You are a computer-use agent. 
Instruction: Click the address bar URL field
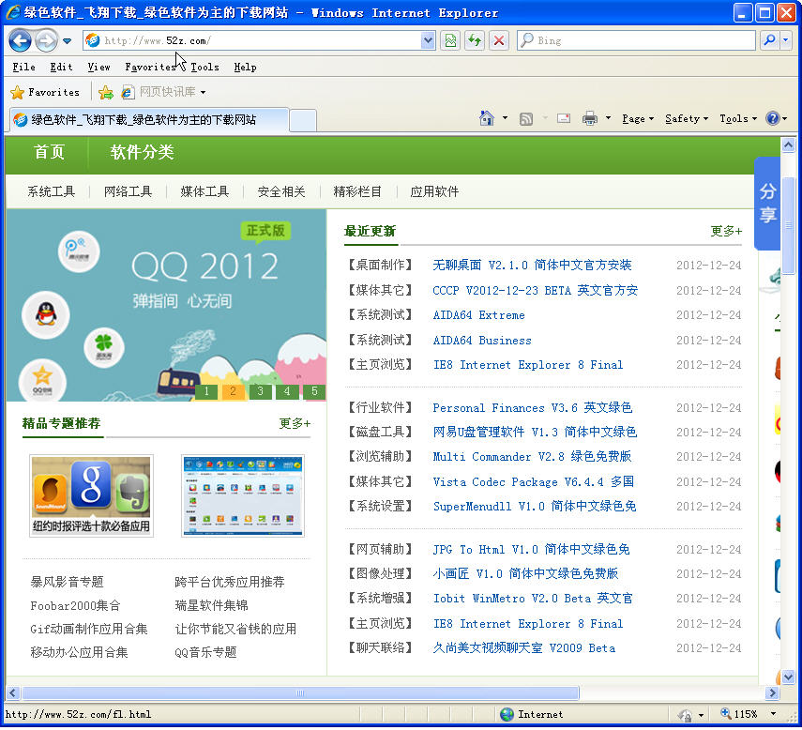click(252, 40)
